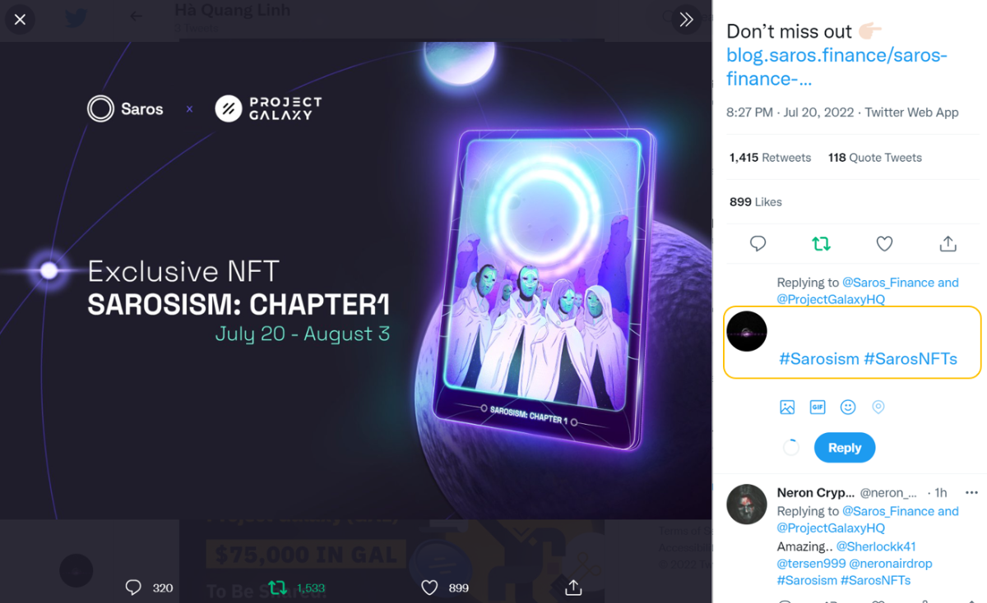Open the emoji picker icon
The image size is (987, 603).
tap(848, 407)
